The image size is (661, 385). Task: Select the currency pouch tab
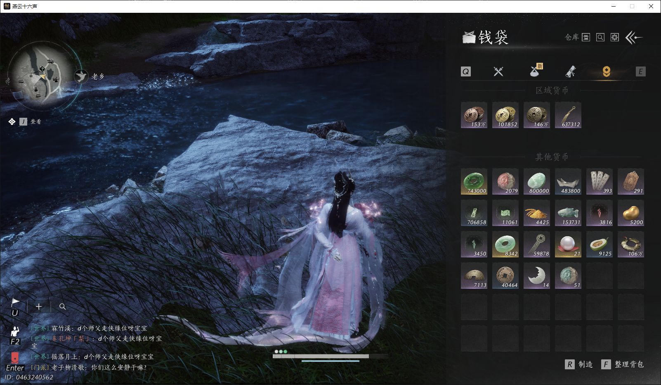tap(606, 71)
